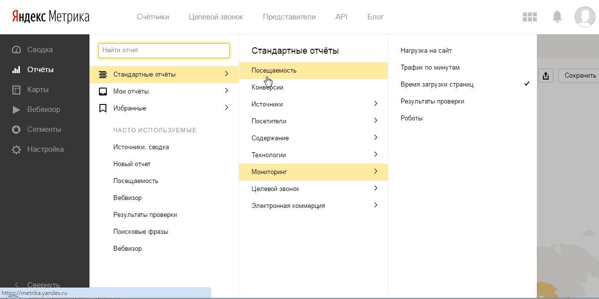Expand the Мониторинг submenu arrow

(376, 172)
